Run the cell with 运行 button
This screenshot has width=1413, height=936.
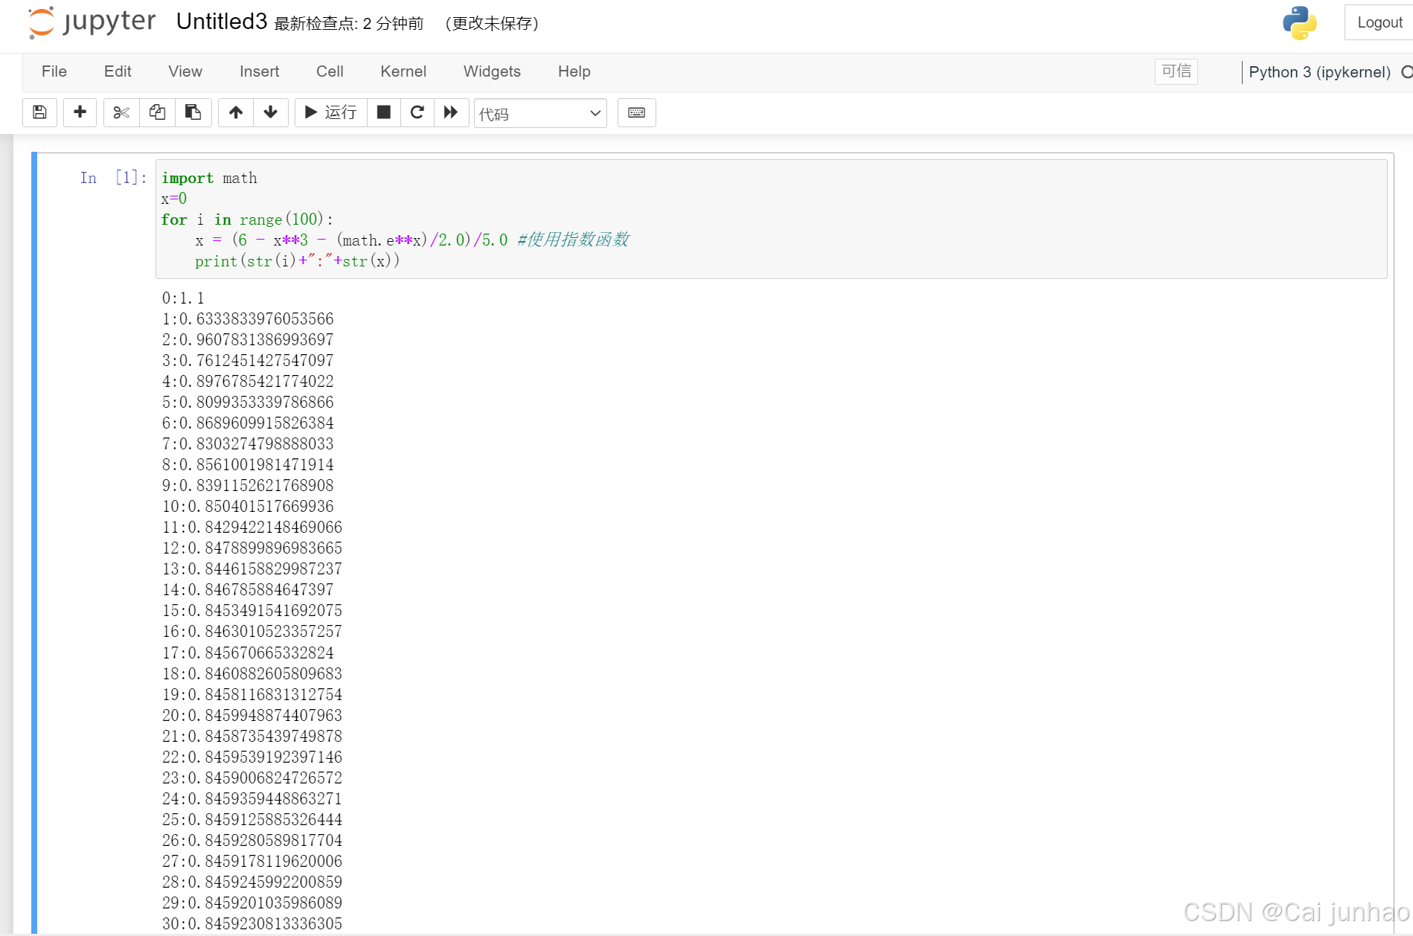pos(331,112)
